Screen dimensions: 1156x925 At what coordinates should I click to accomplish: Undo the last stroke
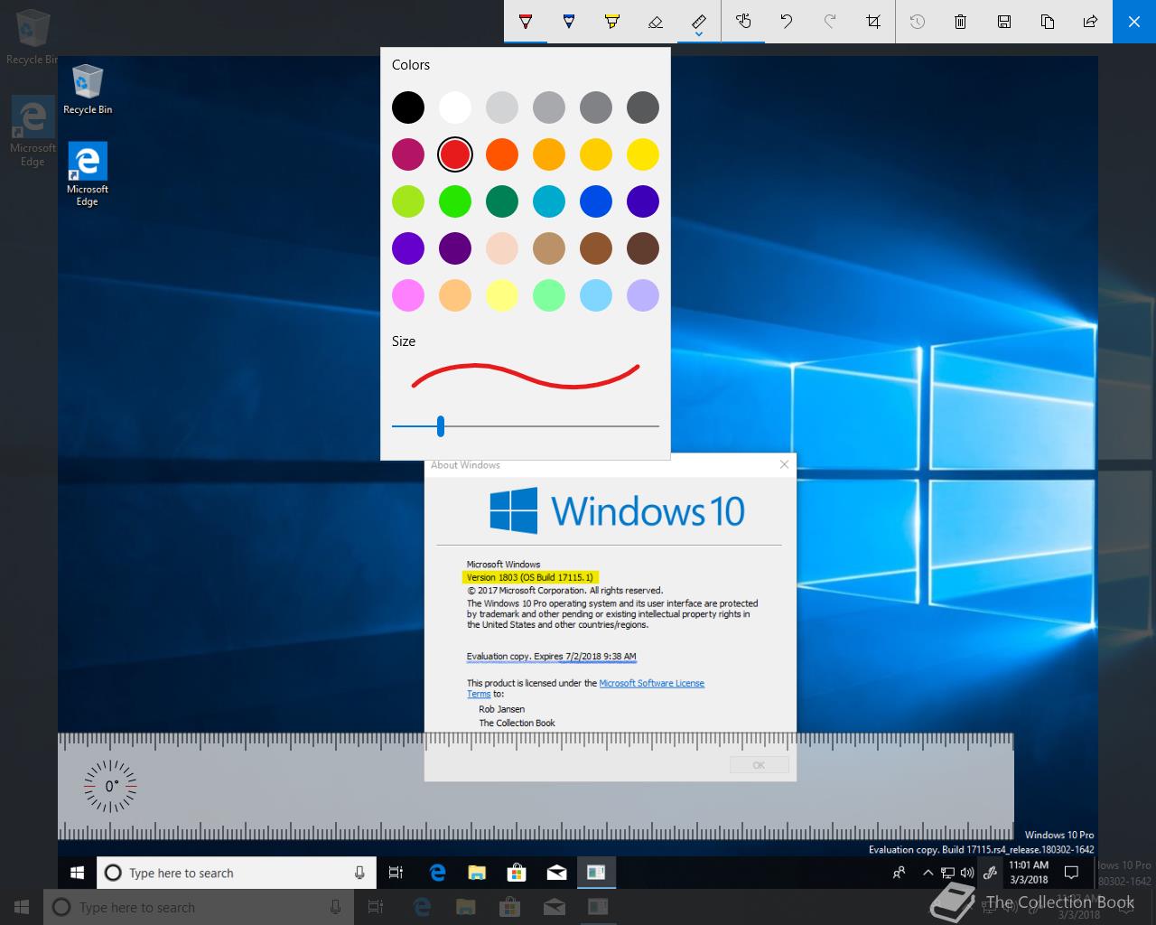coord(787,21)
